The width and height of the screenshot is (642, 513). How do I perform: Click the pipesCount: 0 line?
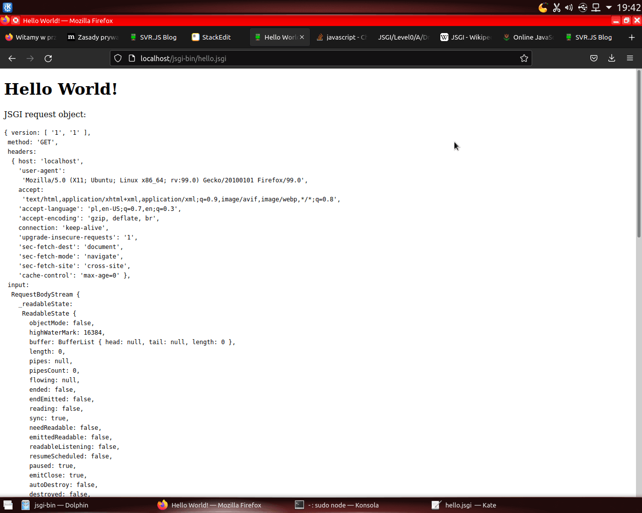click(54, 371)
